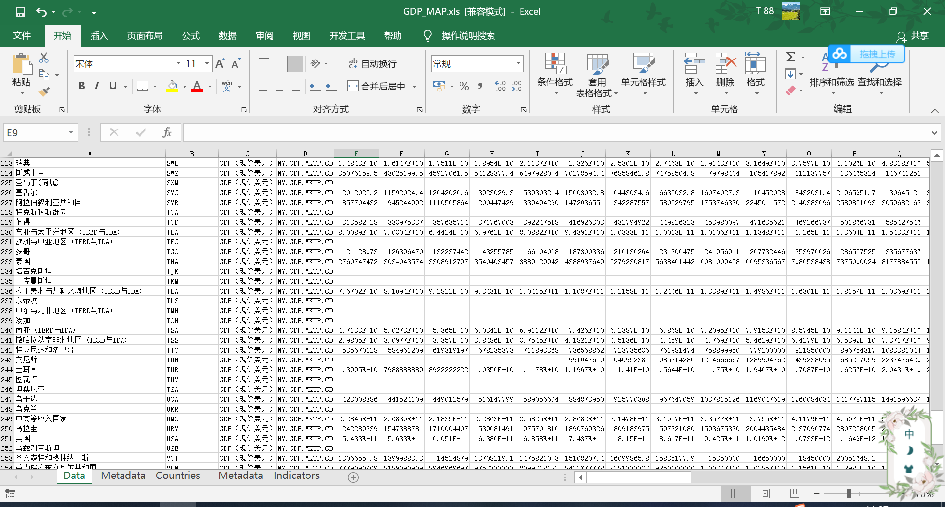Switch to the Formulas (公式) tab
The width and height of the screenshot is (950, 507).
point(191,35)
